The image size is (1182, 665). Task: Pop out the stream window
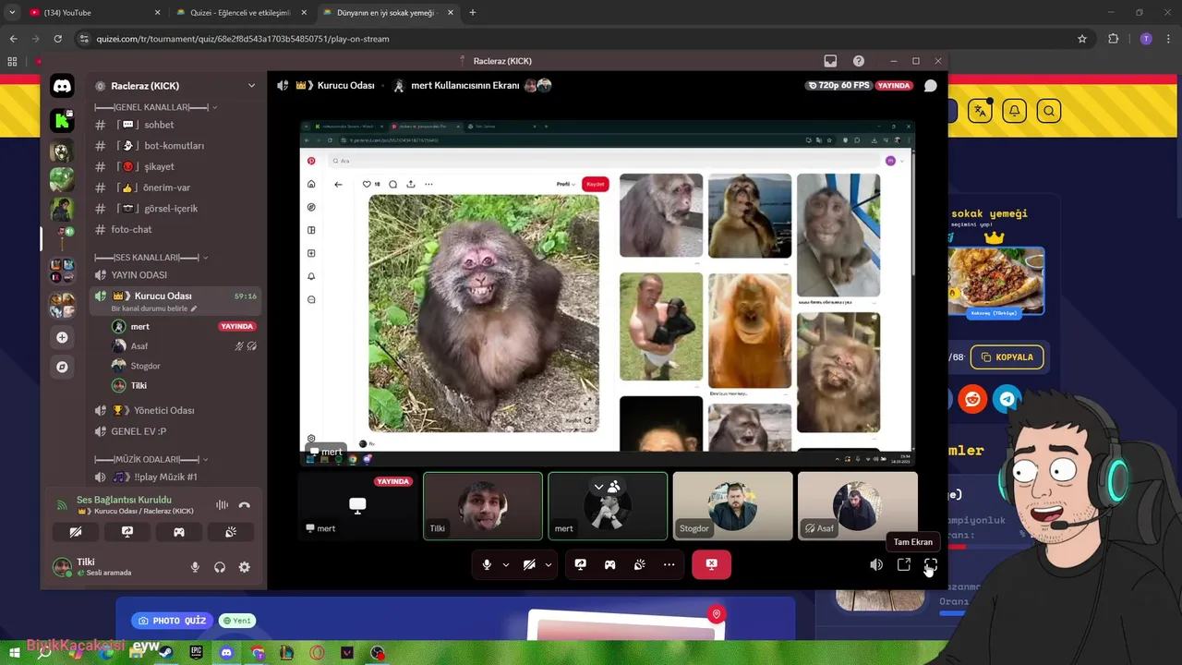coord(903,564)
